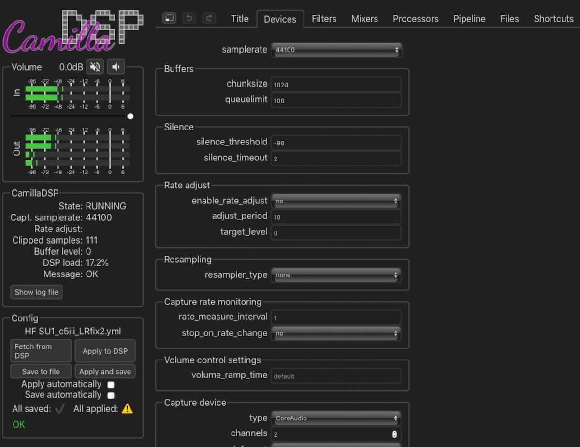Click the All saved checkmark icon
Viewport: 580px width, 447px height.
[x=60, y=409]
